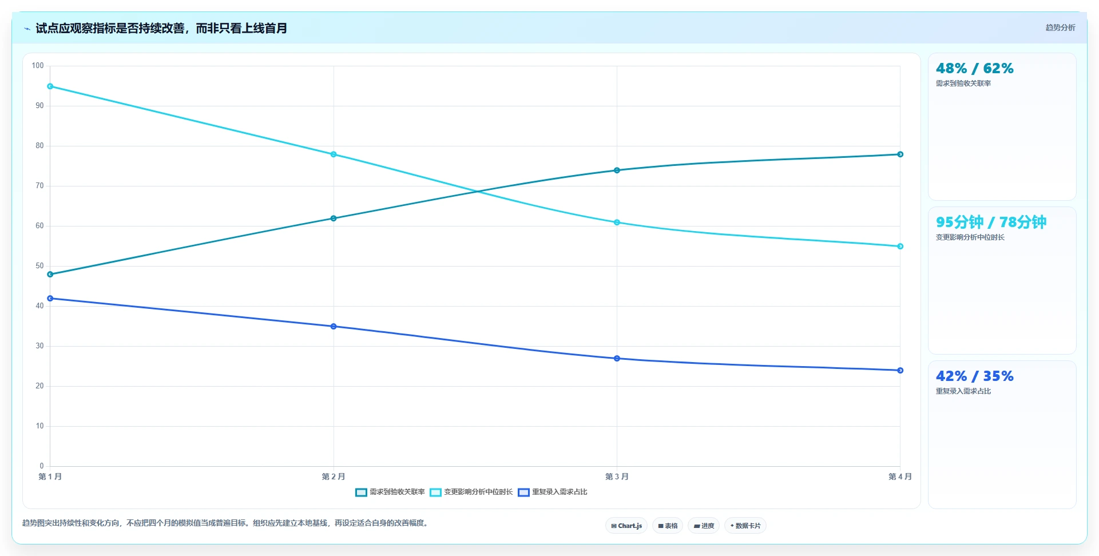Click the teal data point at 78 for 第4月
The image size is (1099, 556).
coord(900,154)
